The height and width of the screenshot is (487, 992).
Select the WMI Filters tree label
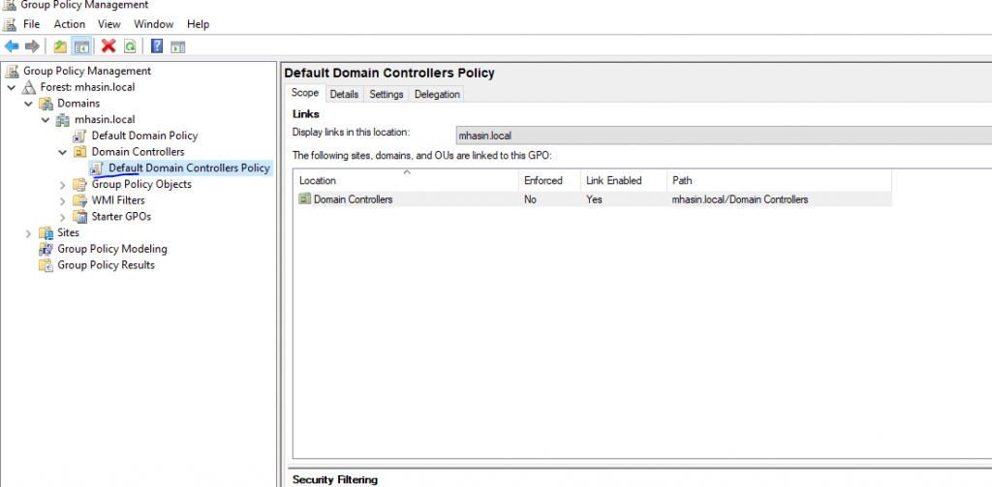118,200
